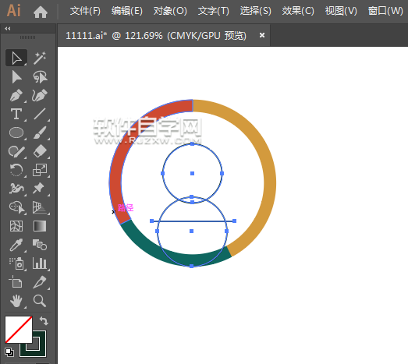This screenshot has width=408, height=364.
Task: Collapse the toolbar with double arrows
Action: point(8,29)
